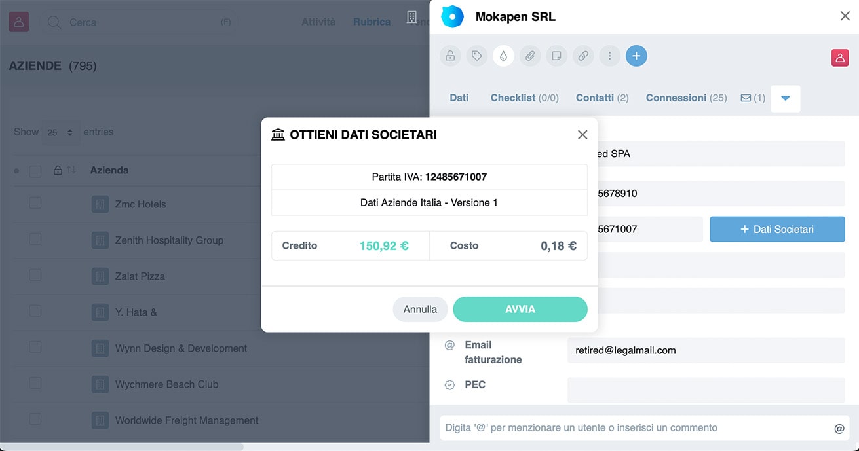
Task: Click Annulla to cancel the dialog
Action: pyautogui.click(x=420, y=309)
